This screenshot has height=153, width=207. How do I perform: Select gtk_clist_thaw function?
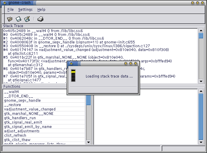click(44, 140)
